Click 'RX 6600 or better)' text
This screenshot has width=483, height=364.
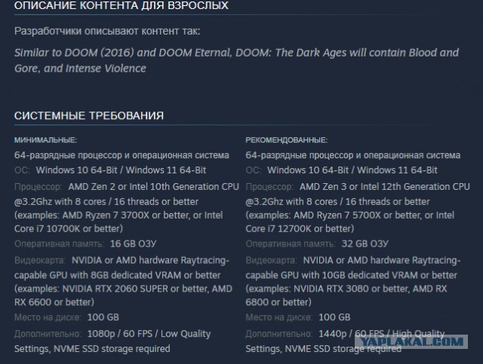click(54, 302)
